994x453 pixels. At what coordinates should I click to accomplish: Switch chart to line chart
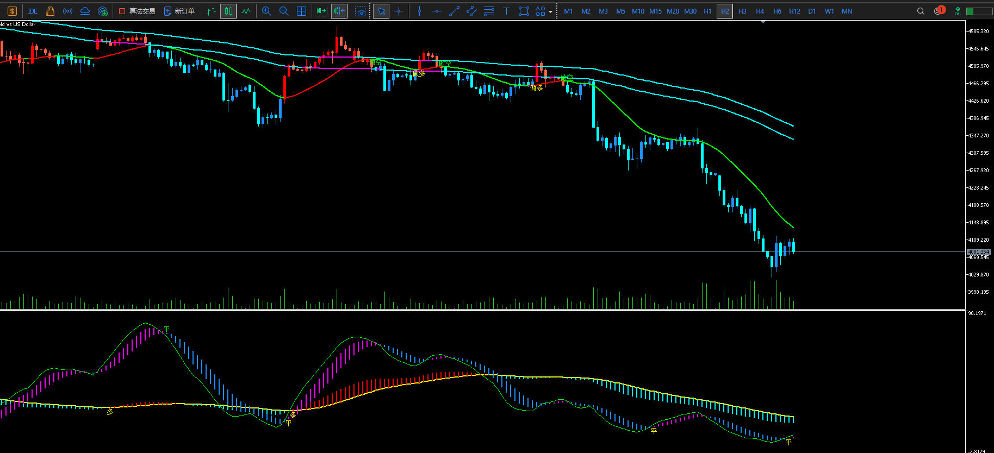pos(246,11)
